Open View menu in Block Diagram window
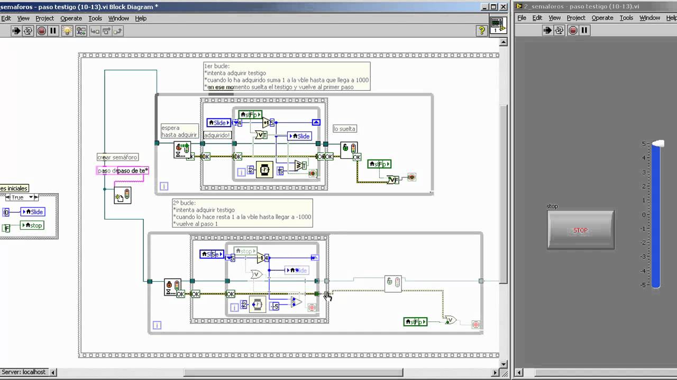 [x=23, y=18]
